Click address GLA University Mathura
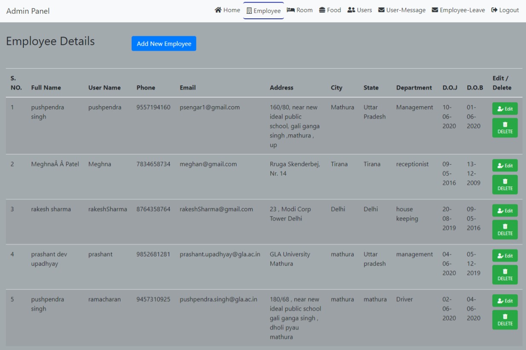This screenshot has height=350, width=526. pos(290,259)
